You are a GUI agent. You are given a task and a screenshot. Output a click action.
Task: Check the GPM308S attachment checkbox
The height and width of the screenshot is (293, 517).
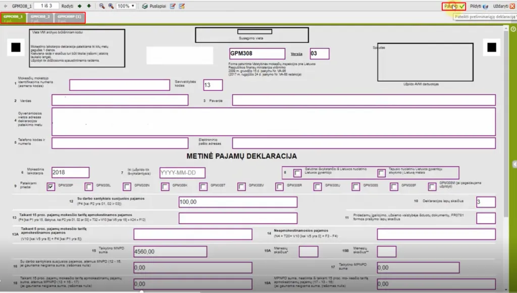[x=356, y=187]
